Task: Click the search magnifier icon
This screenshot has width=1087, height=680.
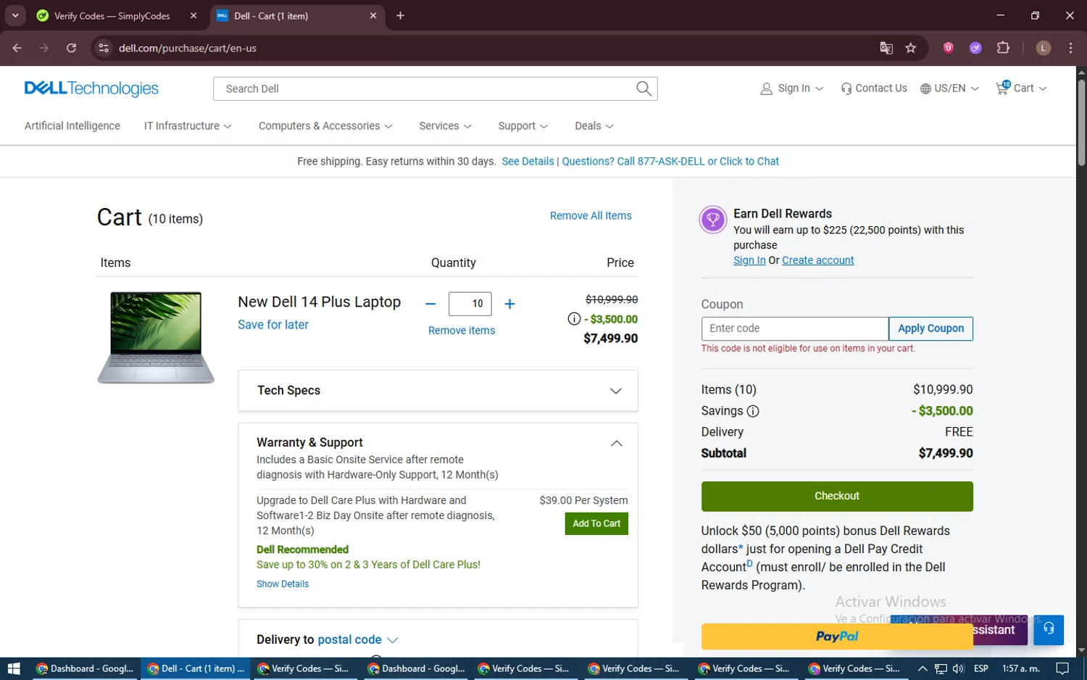Action: click(x=644, y=88)
